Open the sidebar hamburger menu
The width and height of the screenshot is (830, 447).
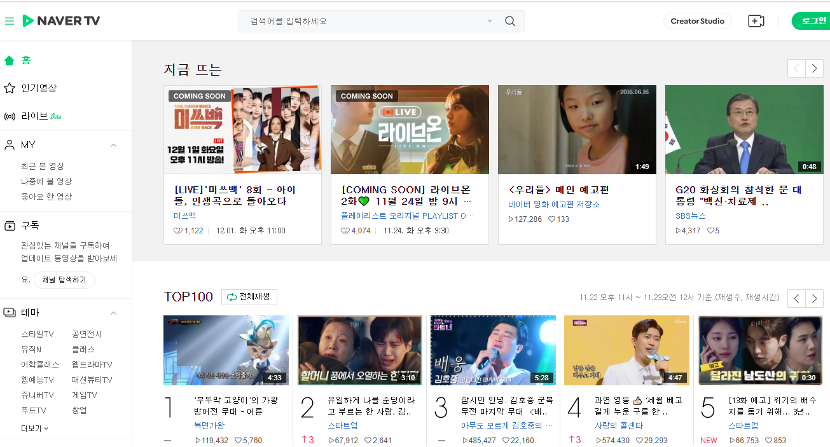click(10, 20)
